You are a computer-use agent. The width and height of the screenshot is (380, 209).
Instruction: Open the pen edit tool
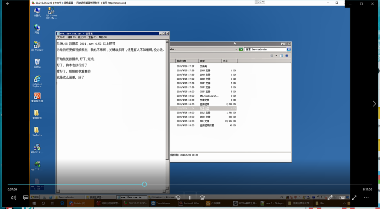330,198
